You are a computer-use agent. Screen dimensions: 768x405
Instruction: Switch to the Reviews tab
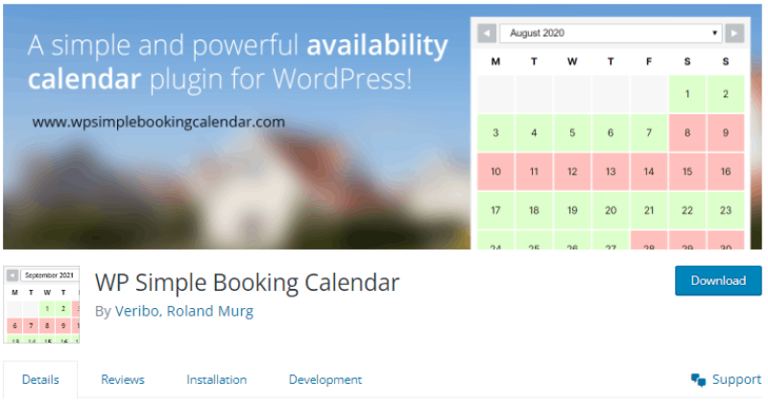[x=123, y=379]
